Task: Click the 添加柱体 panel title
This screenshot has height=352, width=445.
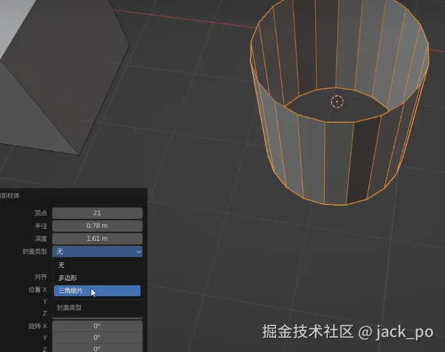Action: click(x=10, y=195)
